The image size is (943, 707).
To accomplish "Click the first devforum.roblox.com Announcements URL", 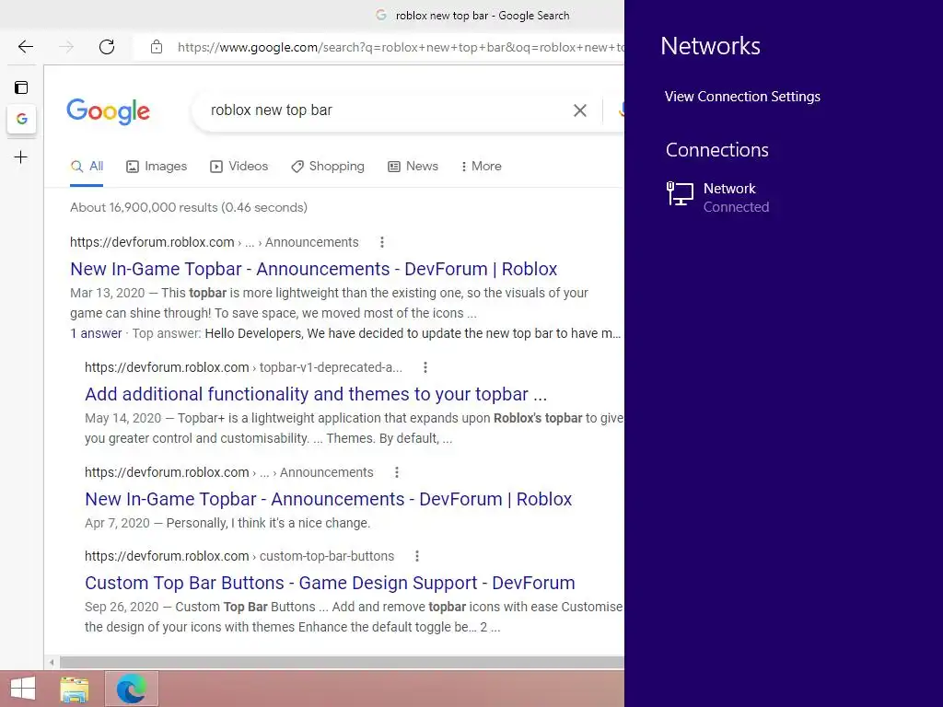I will pyautogui.click(x=214, y=242).
